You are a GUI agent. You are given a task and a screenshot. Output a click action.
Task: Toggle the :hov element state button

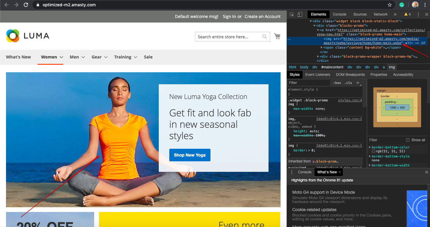click(x=337, y=83)
